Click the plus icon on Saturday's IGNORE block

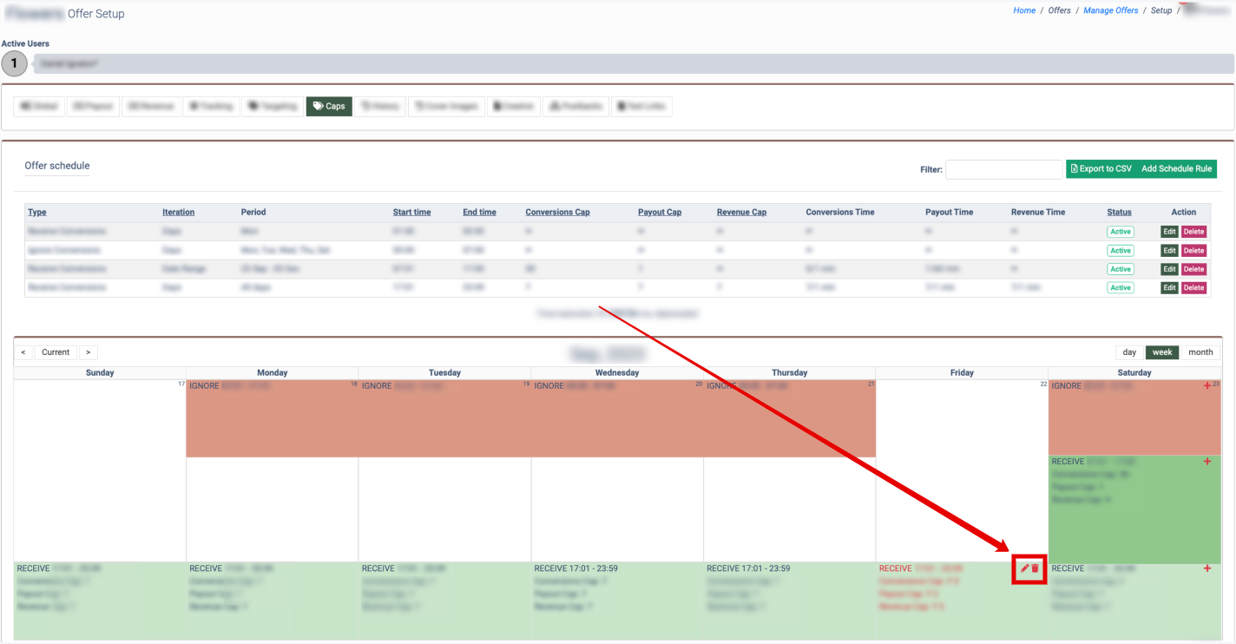click(x=1207, y=386)
